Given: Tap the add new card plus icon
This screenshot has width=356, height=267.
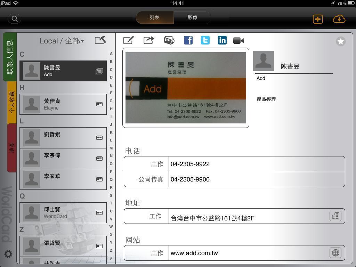Looking at the screenshot, I should [x=318, y=19].
